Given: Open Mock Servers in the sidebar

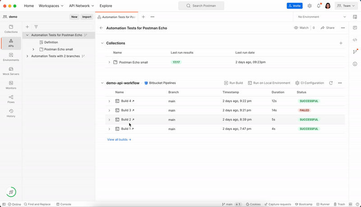Looking at the screenshot, I should pyautogui.click(x=11, y=71).
